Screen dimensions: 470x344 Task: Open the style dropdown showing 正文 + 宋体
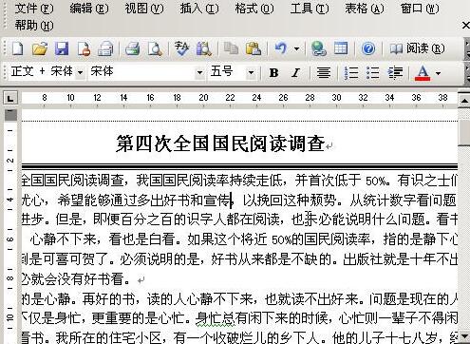point(81,73)
